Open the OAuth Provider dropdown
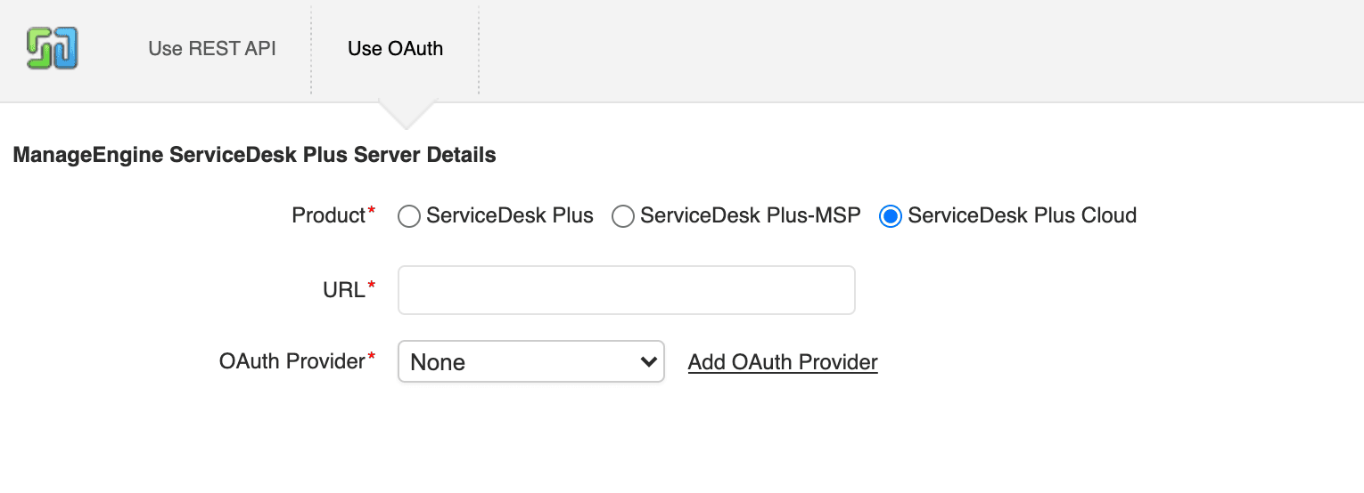The width and height of the screenshot is (1364, 493). coord(530,362)
